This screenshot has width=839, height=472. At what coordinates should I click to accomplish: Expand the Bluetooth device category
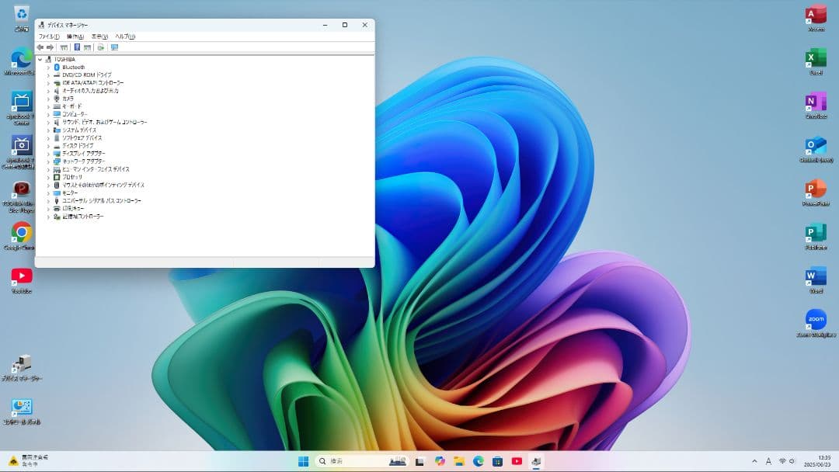[48, 67]
